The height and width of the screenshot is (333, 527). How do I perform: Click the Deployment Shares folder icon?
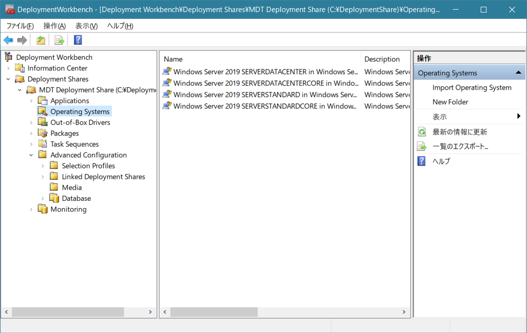tap(20, 79)
